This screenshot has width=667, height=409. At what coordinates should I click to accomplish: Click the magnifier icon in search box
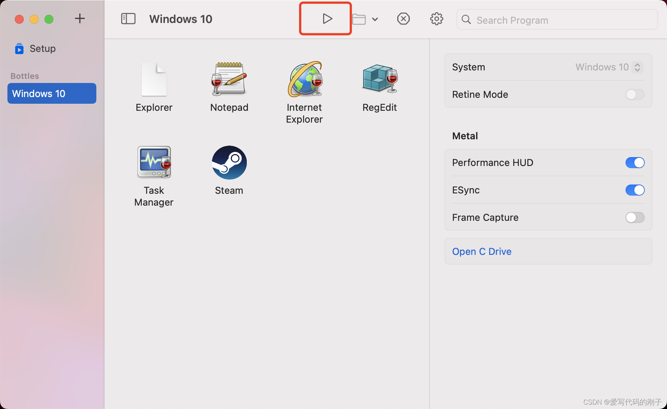[467, 20]
